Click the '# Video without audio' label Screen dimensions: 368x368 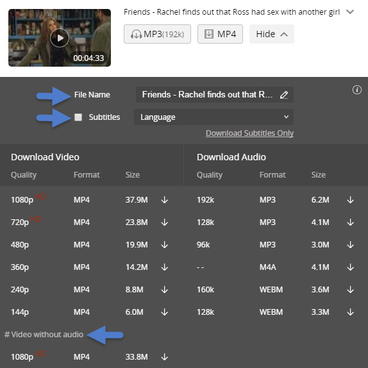pos(44,335)
